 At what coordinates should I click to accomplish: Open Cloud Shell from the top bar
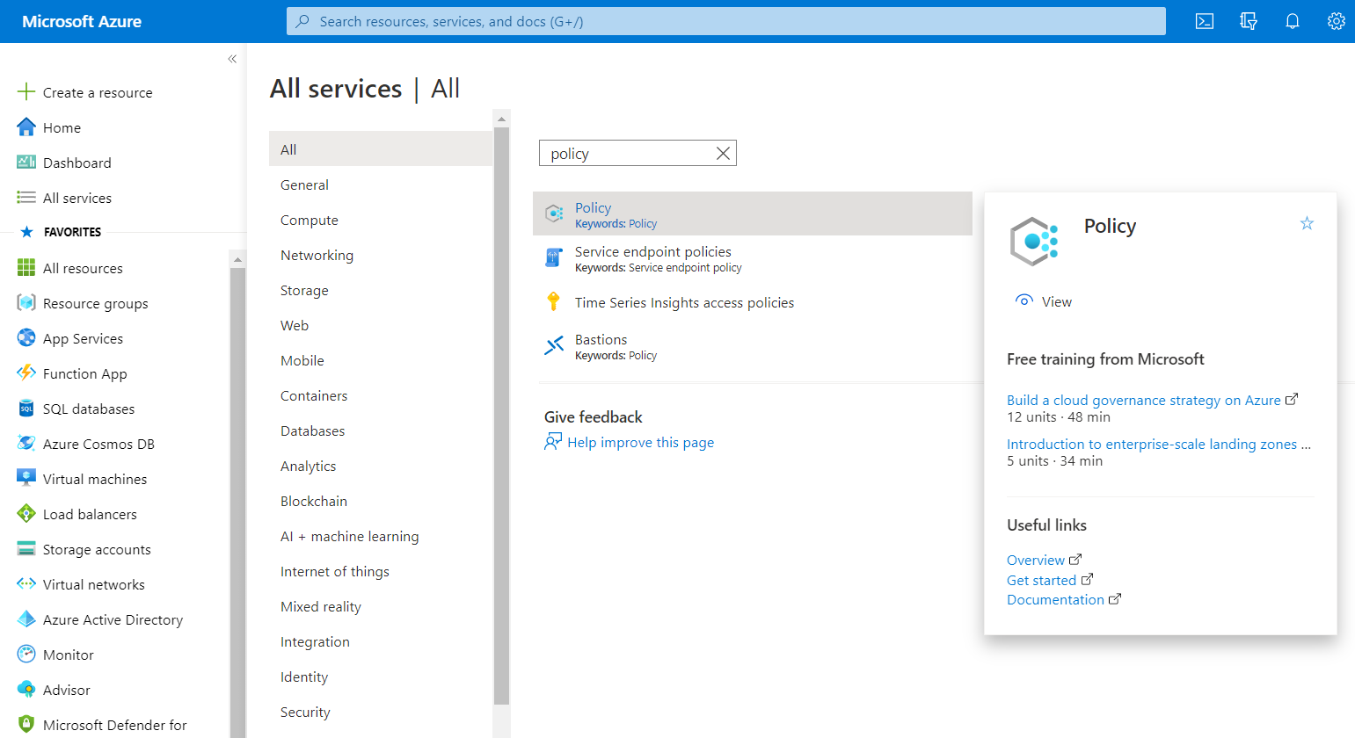[1205, 21]
